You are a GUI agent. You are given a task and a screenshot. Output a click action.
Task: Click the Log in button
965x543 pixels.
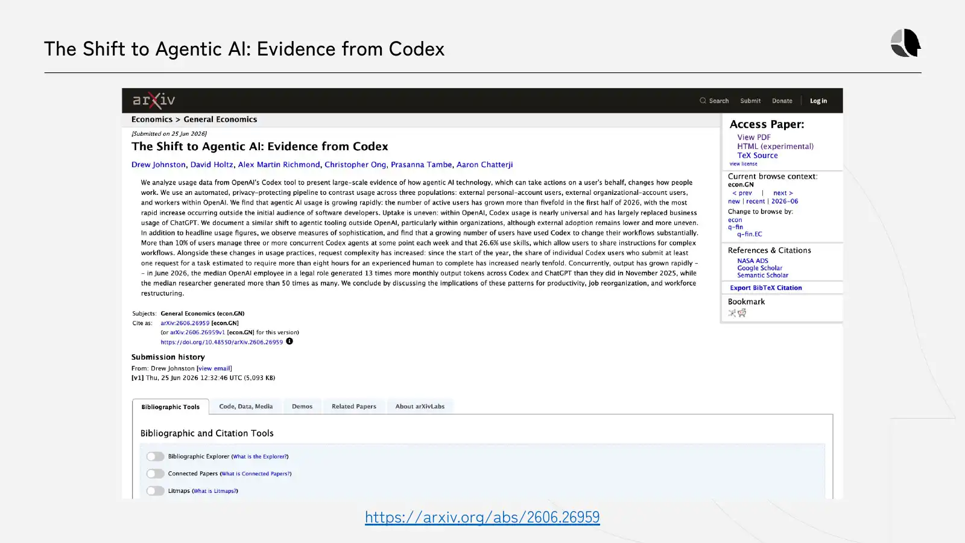point(818,101)
